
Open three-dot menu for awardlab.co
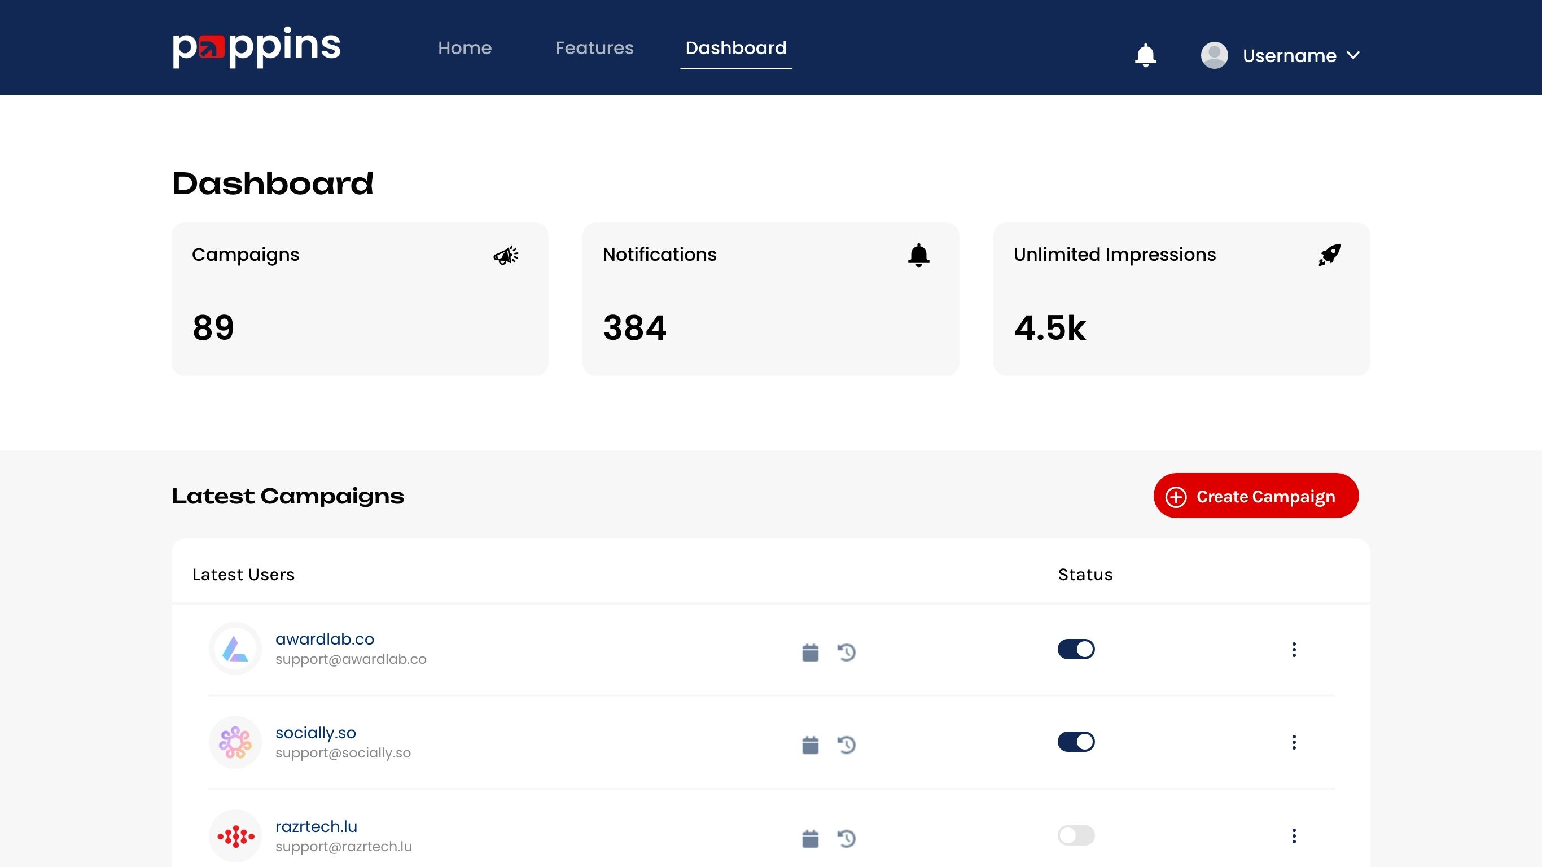(x=1294, y=650)
